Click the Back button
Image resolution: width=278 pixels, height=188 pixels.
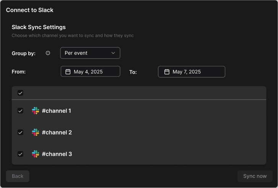click(x=18, y=176)
